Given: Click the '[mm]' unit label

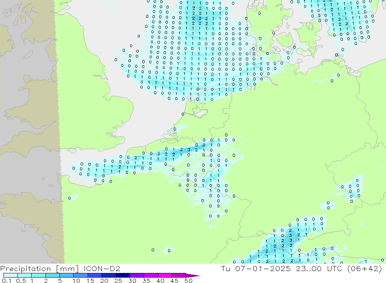Looking at the screenshot, I should 67,269.
